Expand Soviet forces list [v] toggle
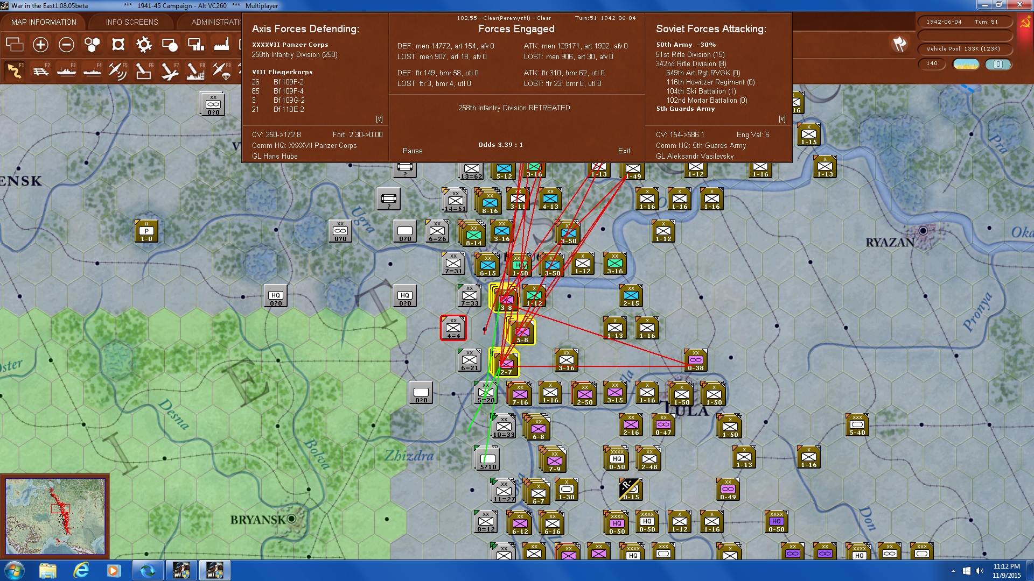Image resolution: width=1034 pixels, height=581 pixels. pyautogui.click(x=782, y=119)
